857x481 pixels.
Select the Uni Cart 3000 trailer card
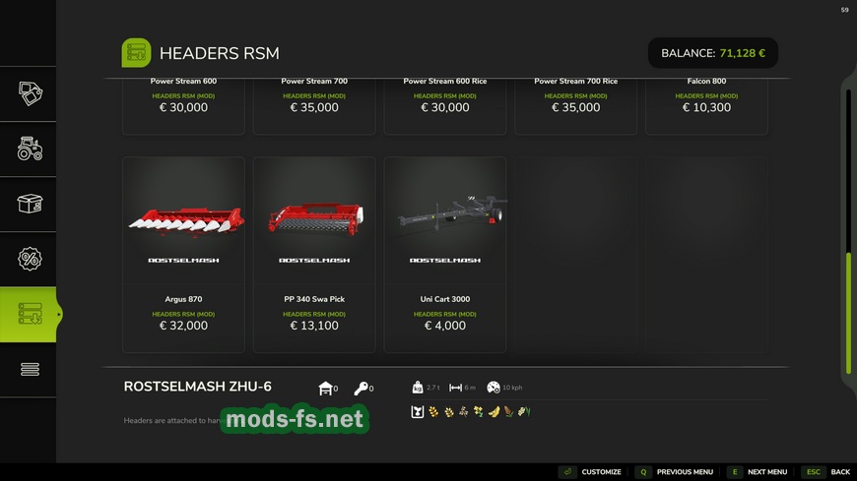click(x=445, y=255)
